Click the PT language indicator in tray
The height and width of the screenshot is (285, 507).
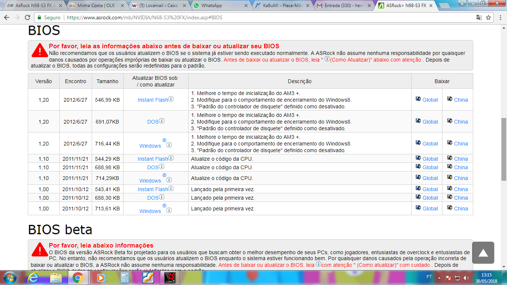pos(429,277)
